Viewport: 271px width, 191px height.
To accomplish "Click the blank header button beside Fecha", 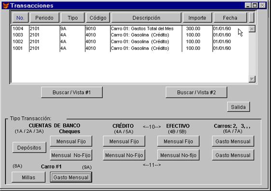I will [x=251, y=18].
